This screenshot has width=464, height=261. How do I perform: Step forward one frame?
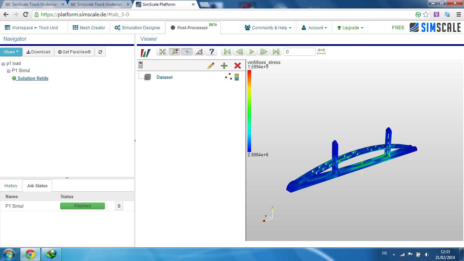point(264,52)
